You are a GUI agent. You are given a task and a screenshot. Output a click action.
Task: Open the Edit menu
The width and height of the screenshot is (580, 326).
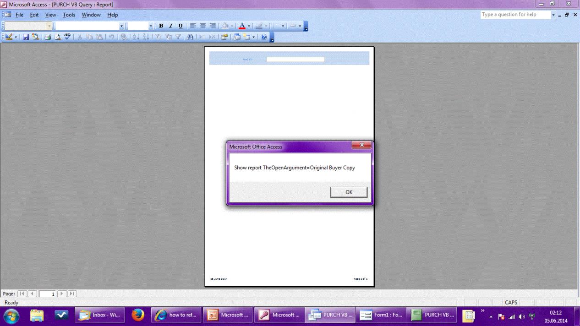pyautogui.click(x=34, y=15)
